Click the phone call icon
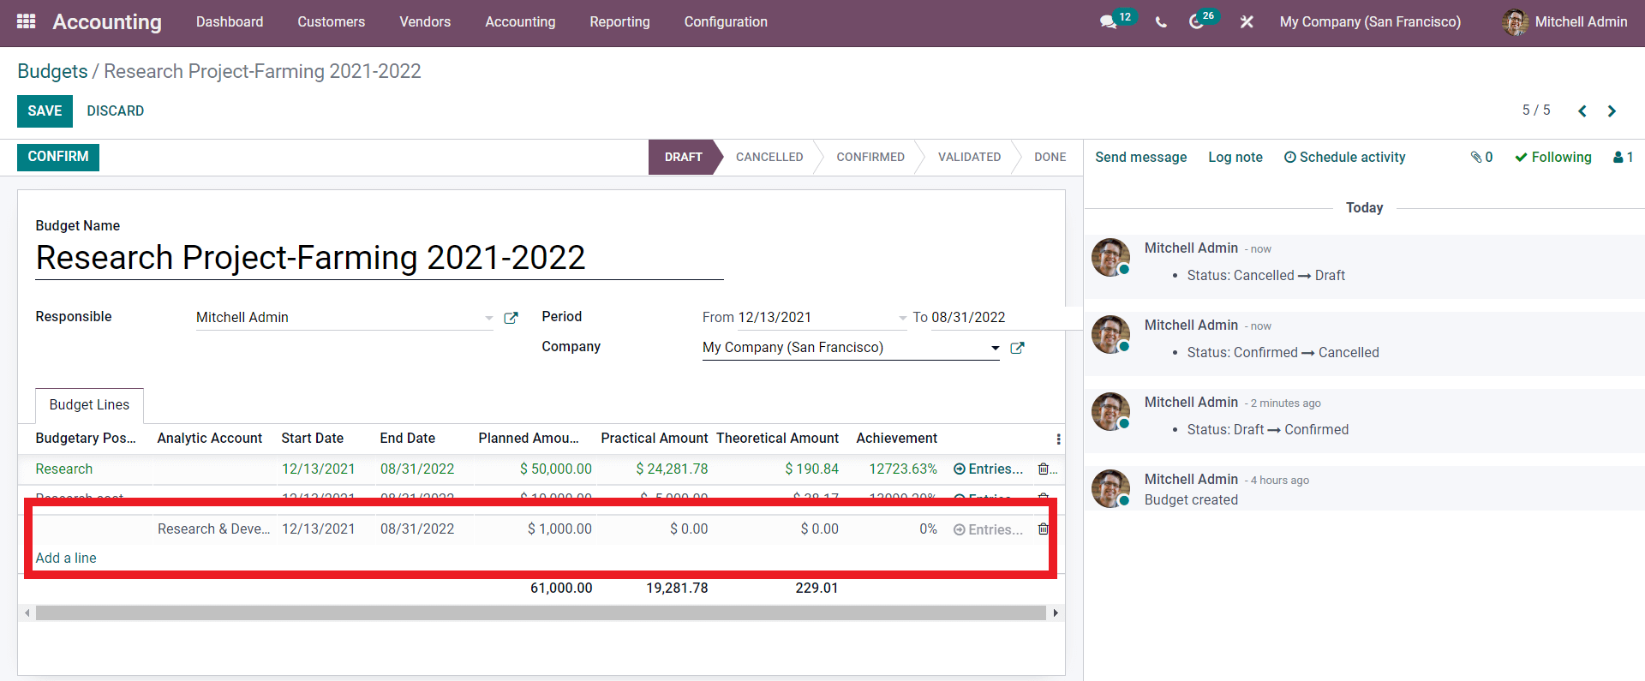This screenshot has width=1645, height=681. pyautogui.click(x=1161, y=22)
